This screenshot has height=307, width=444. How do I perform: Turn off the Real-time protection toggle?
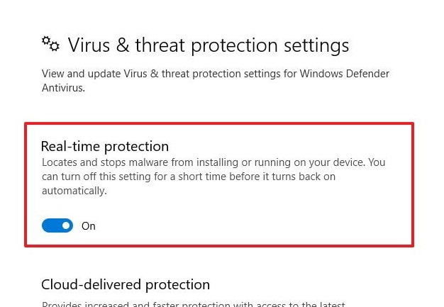point(57,225)
